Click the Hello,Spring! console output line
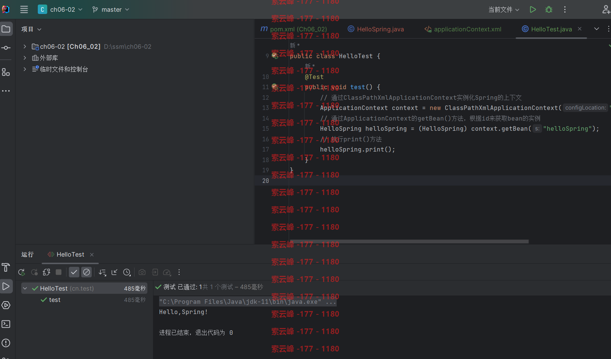The height and width of the screenshot is (359, 611). (x=183, y=312)
